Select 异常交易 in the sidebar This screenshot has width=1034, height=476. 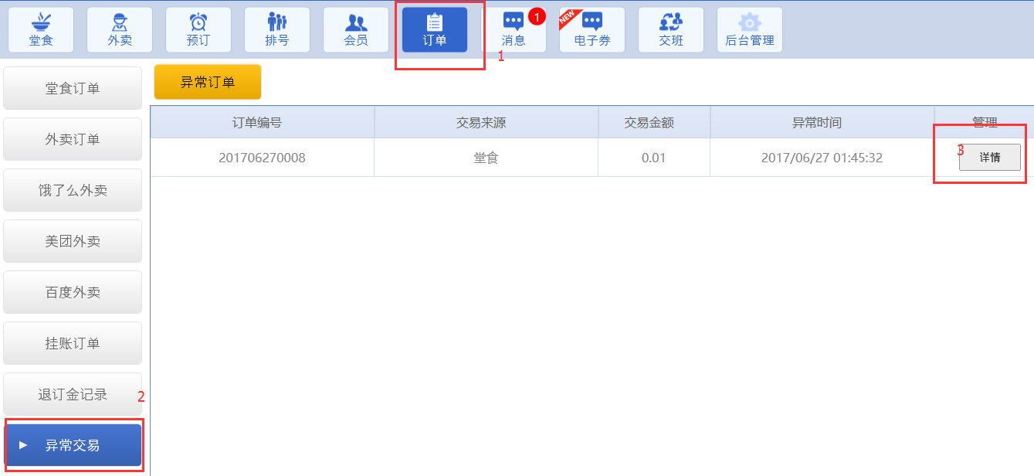click(73, 445)
